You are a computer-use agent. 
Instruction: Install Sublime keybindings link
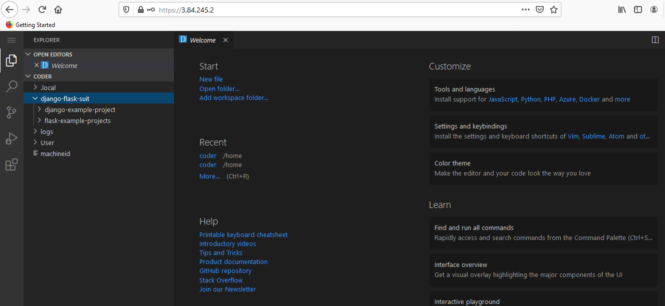pos(593,136)
